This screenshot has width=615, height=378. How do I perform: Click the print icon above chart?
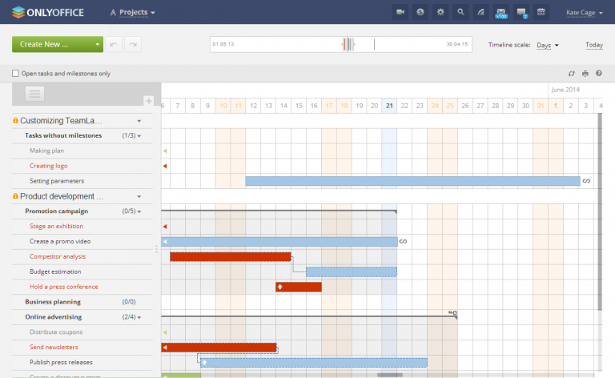coord(585,74)
